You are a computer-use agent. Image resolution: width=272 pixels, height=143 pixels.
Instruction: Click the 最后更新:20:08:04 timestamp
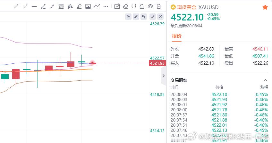(186, 26)
